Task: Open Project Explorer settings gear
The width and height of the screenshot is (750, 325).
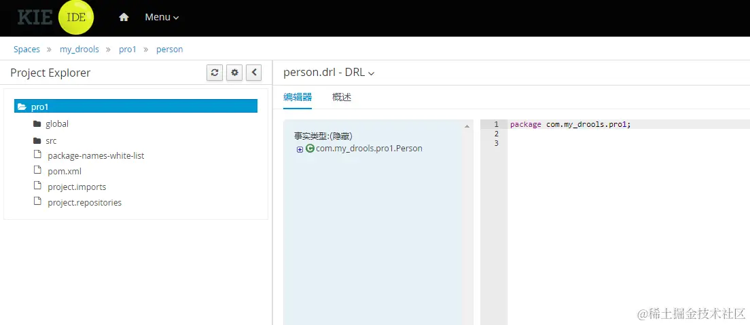Action: point(234,73)
